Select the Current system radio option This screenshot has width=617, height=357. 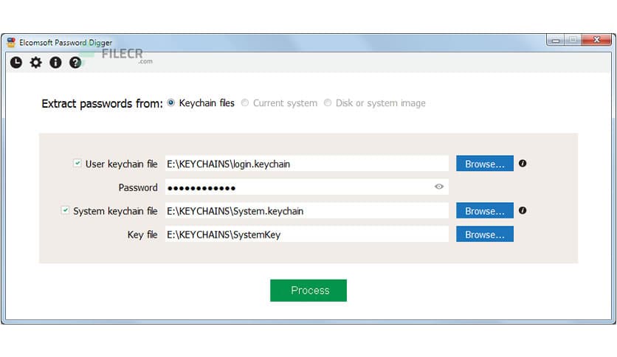(x=245, y=103)
